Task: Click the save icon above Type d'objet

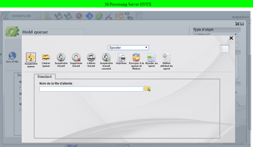Action: click(x=242, y=24)
